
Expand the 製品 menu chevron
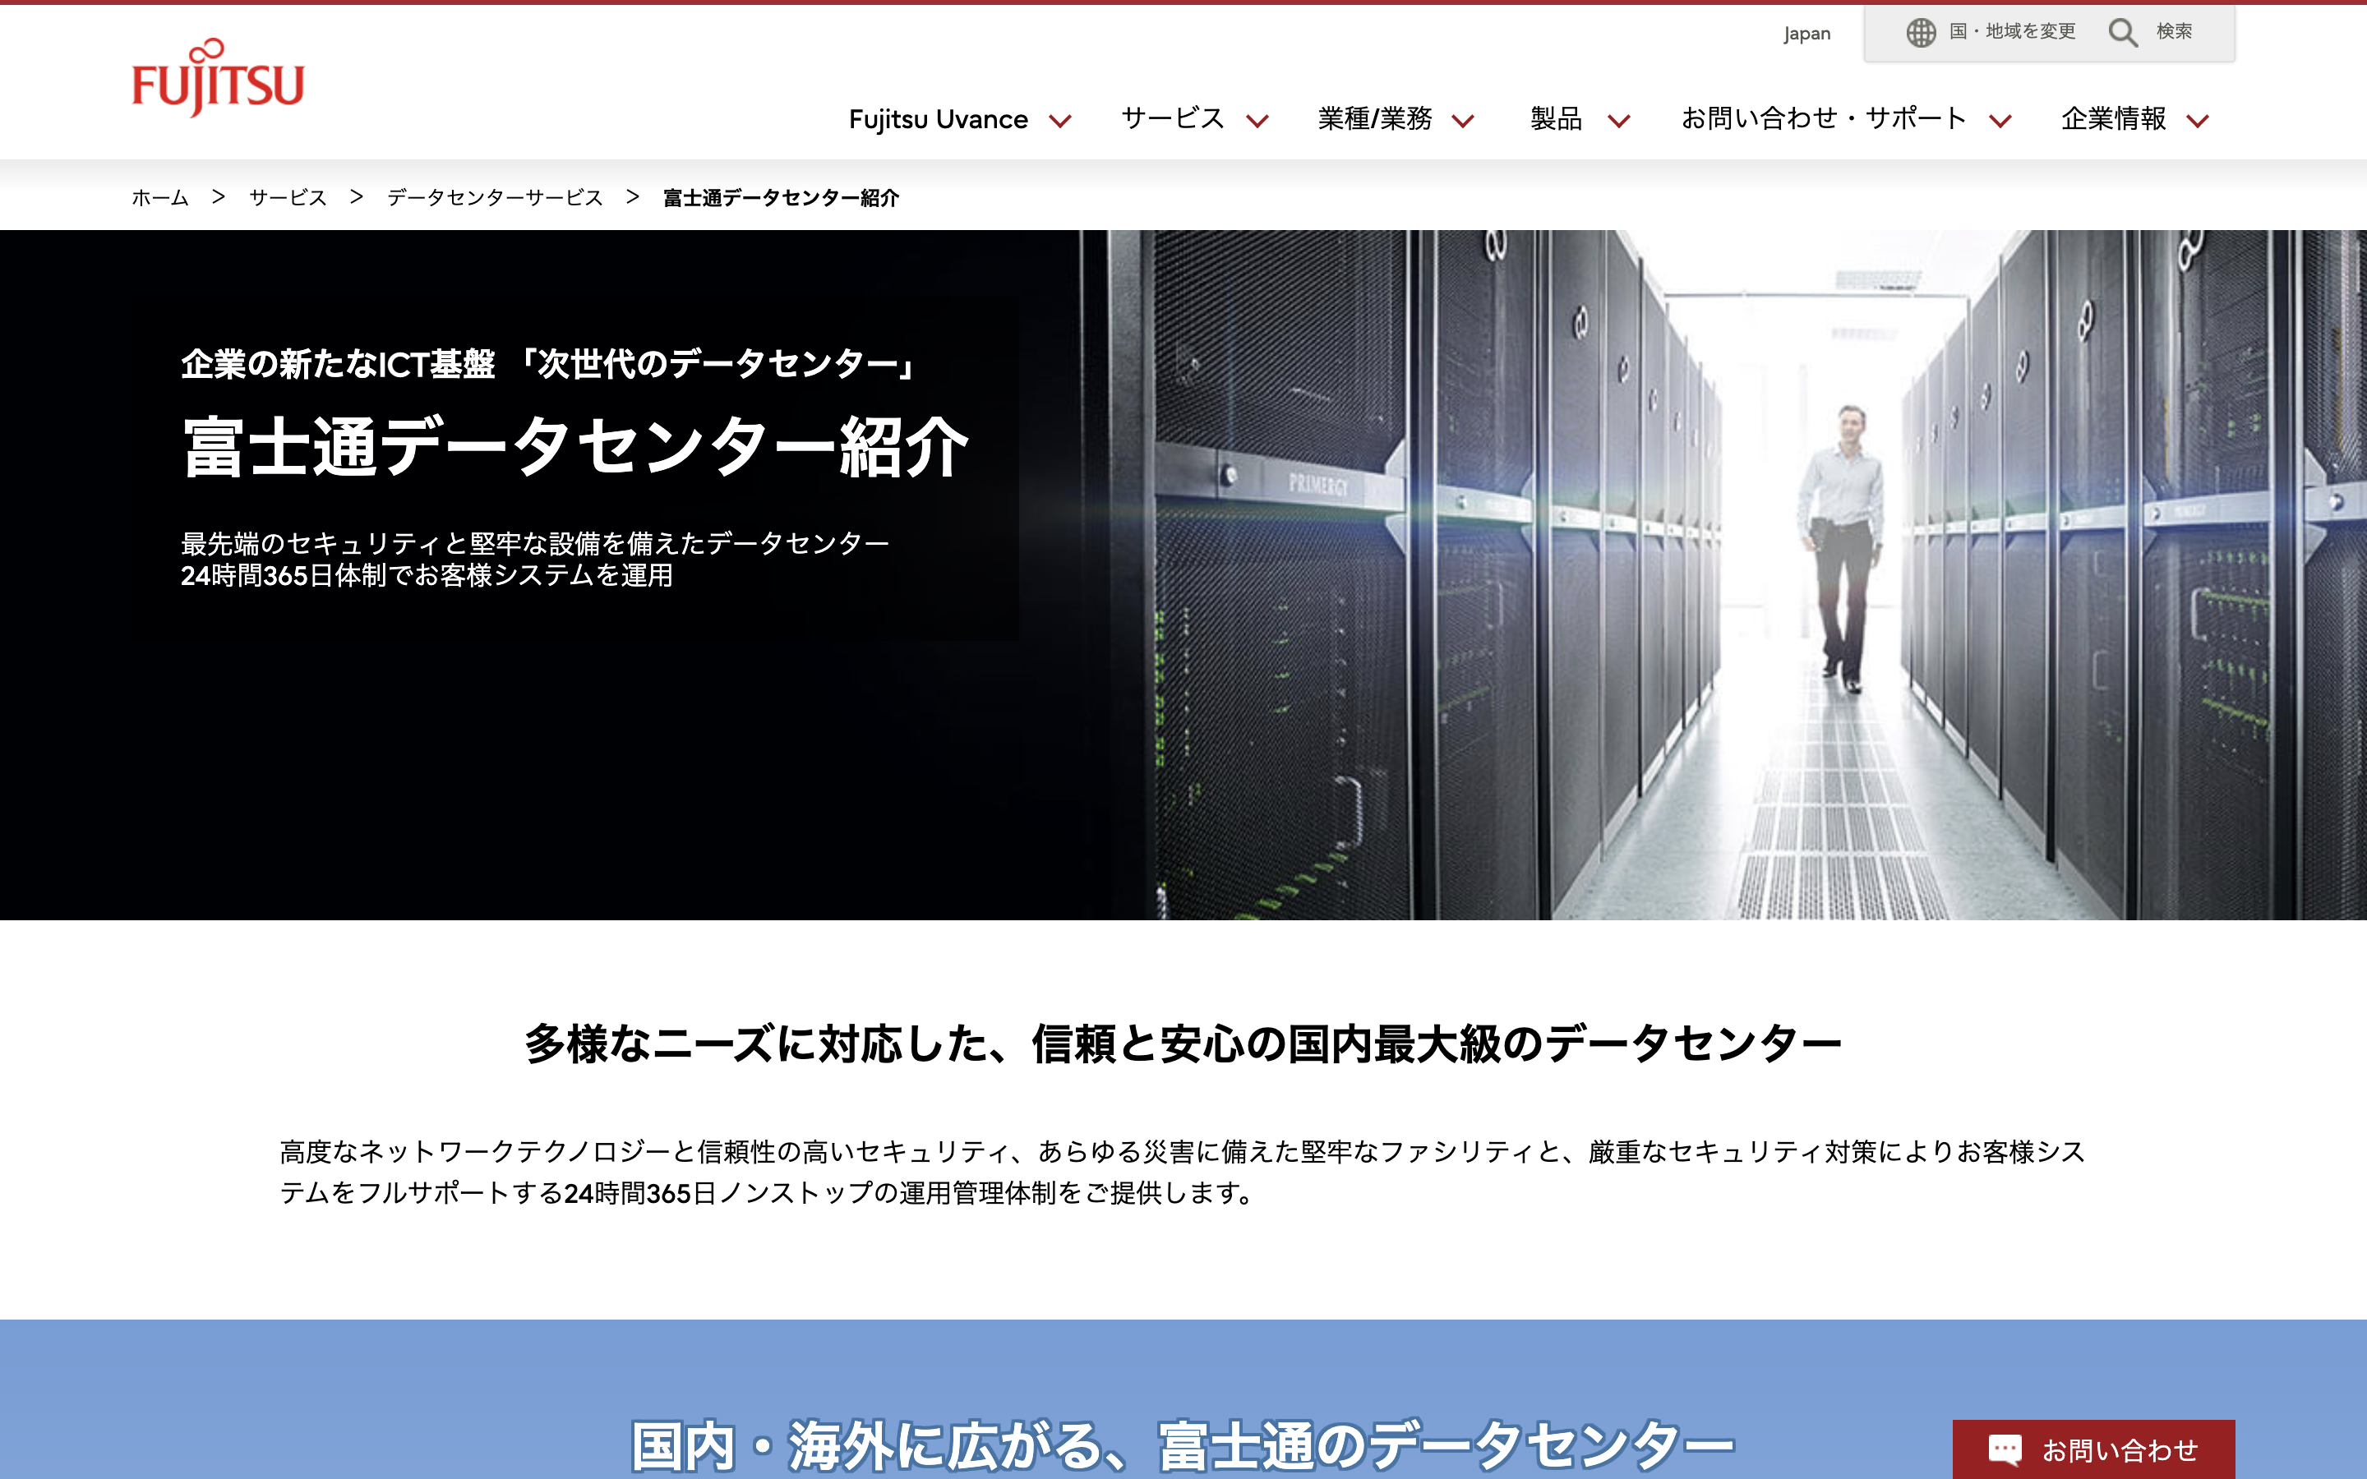pyautogui.click(x=1619, y=122)
